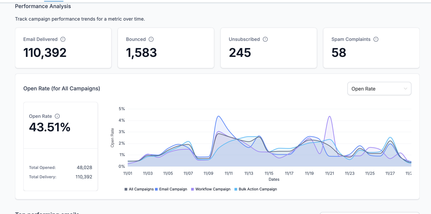Screen dimensions: 431x214
Task: Open the Open Rate metric dropdown
Action: coord(379,89)
